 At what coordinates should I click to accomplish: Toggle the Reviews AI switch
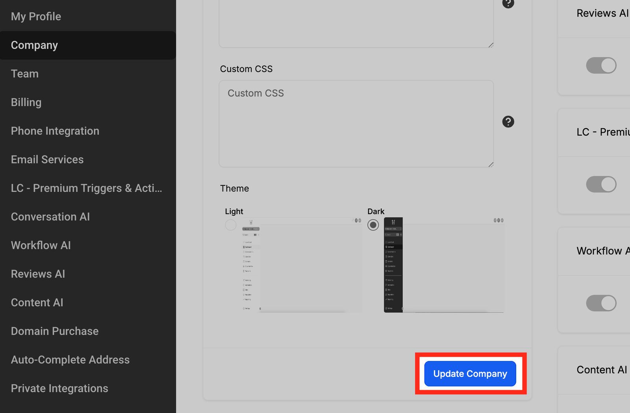coord(601,65)
